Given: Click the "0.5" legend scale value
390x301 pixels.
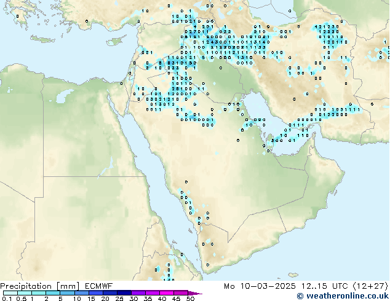Looking at the screenshot, I should tap(21, 299).
